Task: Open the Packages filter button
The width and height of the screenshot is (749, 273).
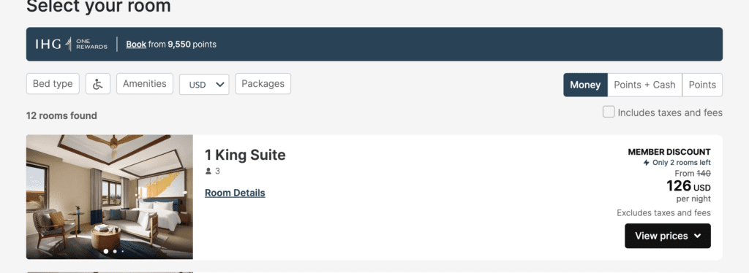Action: (263, 84)
